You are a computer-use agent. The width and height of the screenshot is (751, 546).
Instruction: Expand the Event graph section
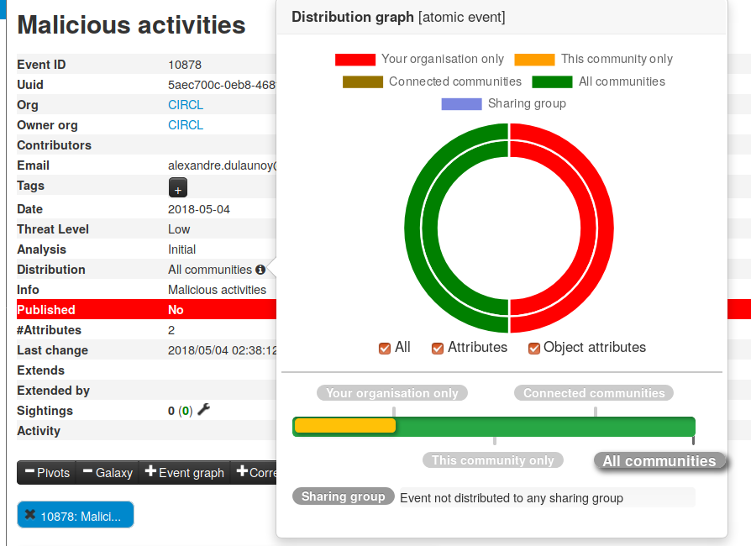[185, 472]
